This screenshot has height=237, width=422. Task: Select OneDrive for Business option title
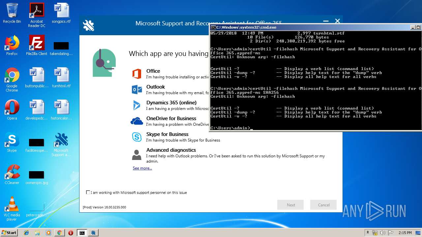[x=171, y=118]
